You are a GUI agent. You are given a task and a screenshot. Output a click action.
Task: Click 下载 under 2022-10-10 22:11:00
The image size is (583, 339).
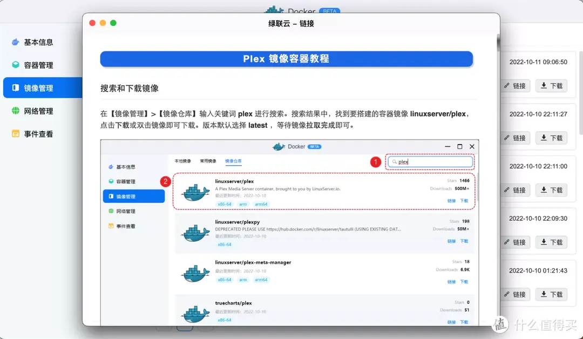pyautogui.click(x=551, y=190)
